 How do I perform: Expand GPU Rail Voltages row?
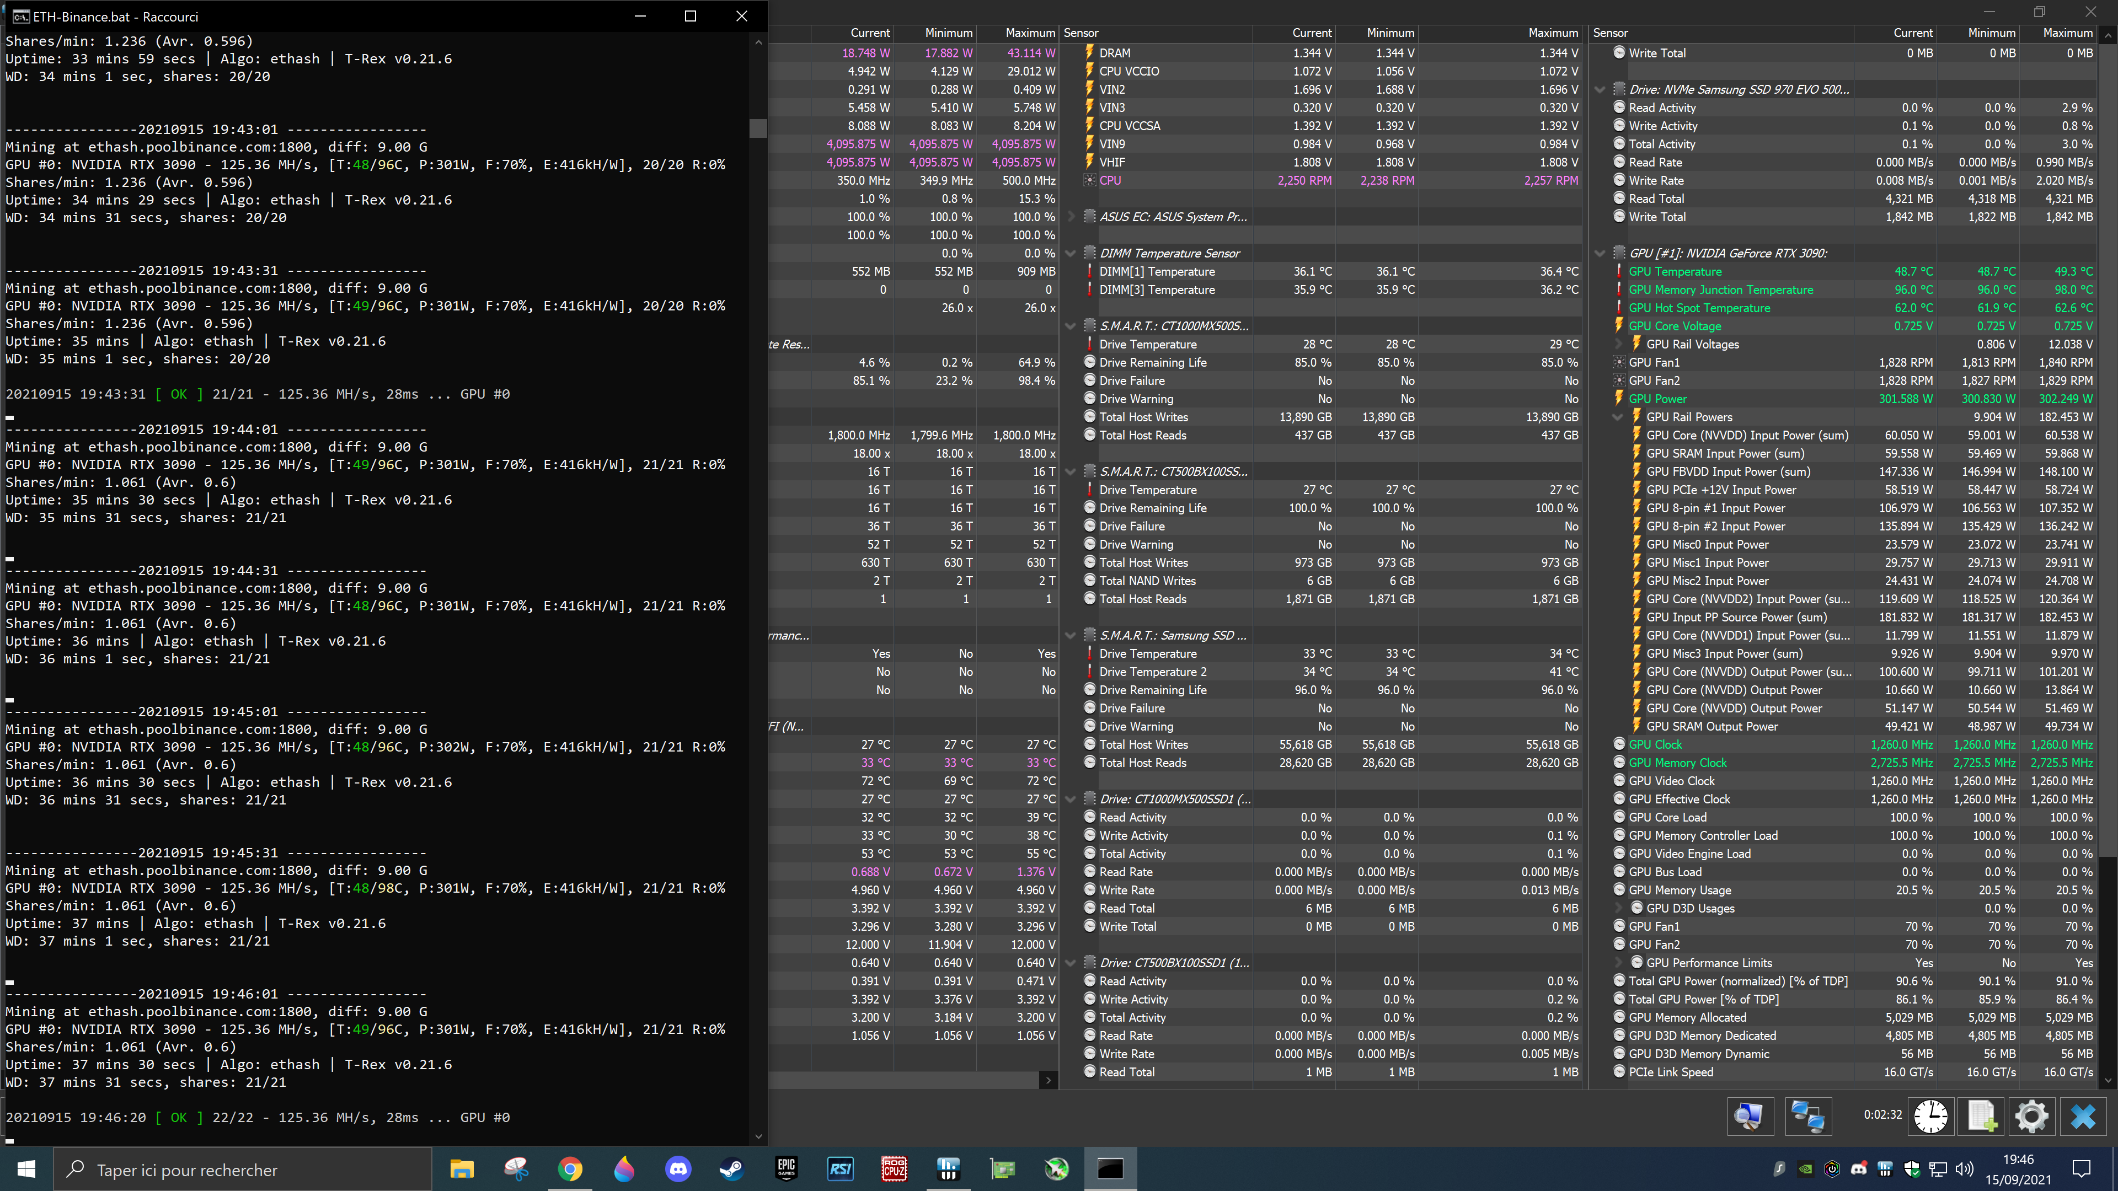(1617, 345)
